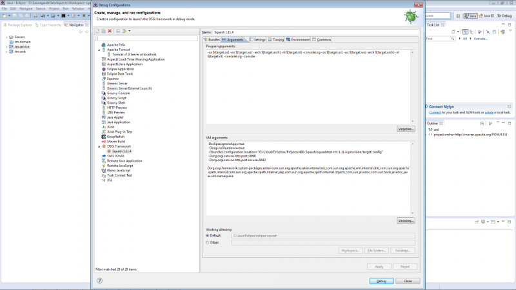Select tm.domain folder in Navigator
The height and width of the screenshot is (290, 516).
coord(23,42)
